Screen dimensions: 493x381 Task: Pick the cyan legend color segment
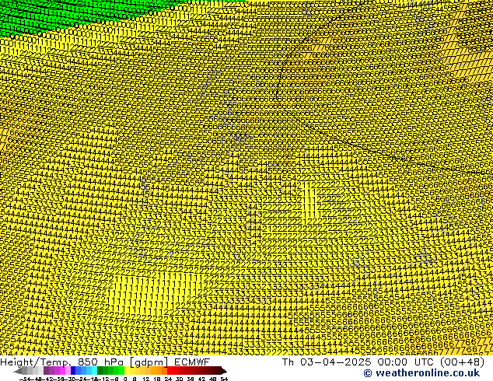(x=94, y=371)
